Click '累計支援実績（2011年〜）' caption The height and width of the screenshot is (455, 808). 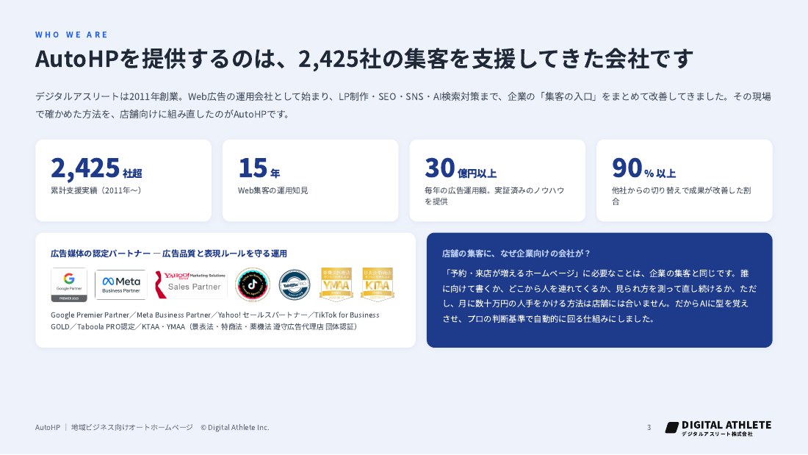95,190
